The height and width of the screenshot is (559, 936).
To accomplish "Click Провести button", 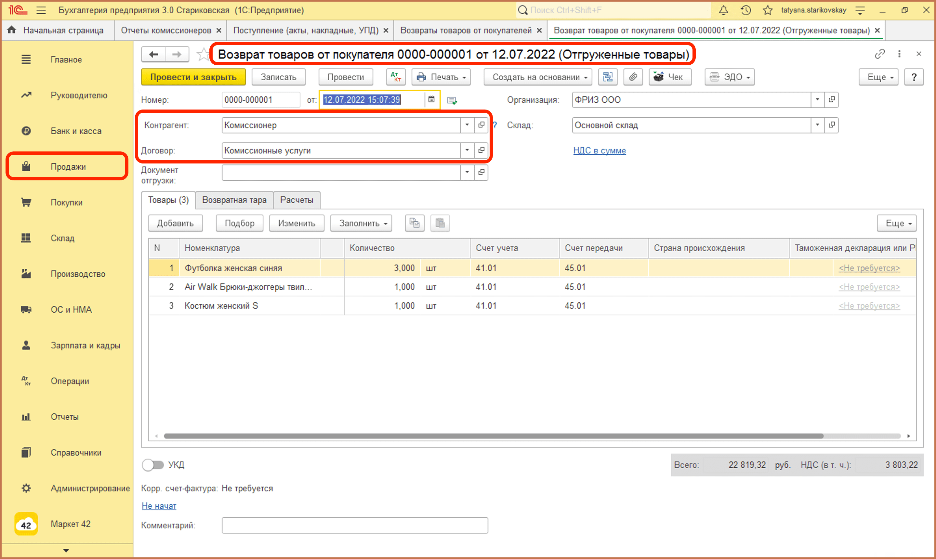I will tap(346, 77).
